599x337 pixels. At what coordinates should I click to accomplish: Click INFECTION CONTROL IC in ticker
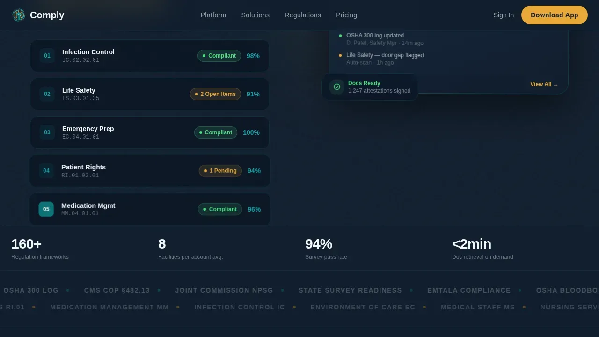click(240, 307)
